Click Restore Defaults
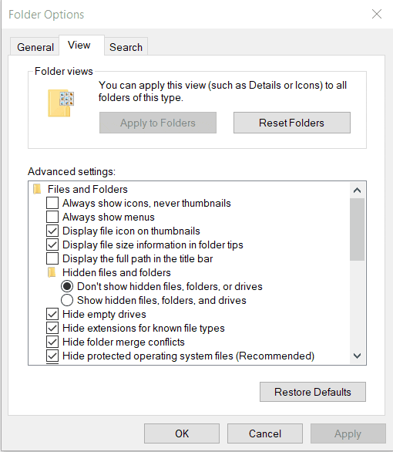This screenshot has height=452, width=393. (x=313, y=392)
